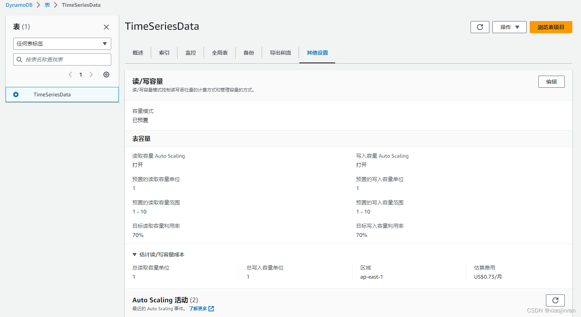The width and height of the screenshot is (581, 317).
Task: Click the TimeSeriesData table row name
Action: [52, 94]
